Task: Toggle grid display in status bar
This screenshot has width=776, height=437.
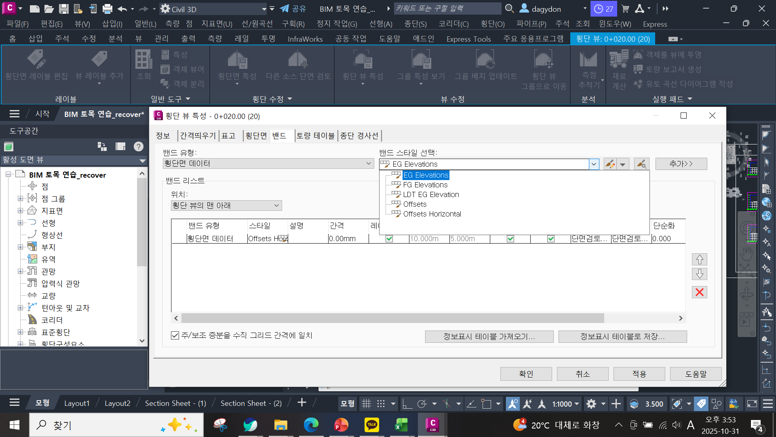Action: point(366,403)
